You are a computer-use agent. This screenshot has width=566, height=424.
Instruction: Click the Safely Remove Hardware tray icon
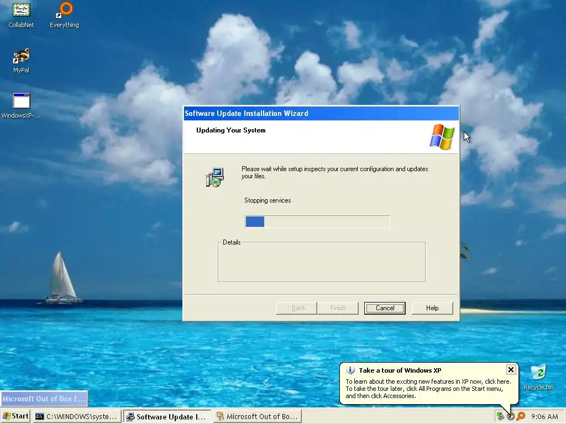point(500,416)
